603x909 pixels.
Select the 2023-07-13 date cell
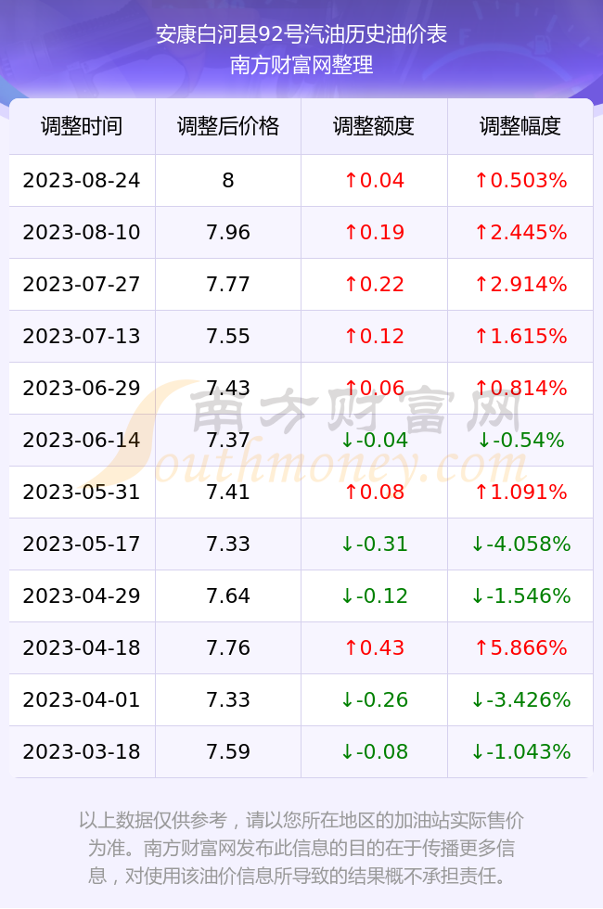[82, 336]
